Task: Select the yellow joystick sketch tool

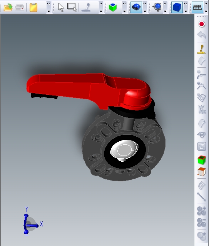Action: 202,49
